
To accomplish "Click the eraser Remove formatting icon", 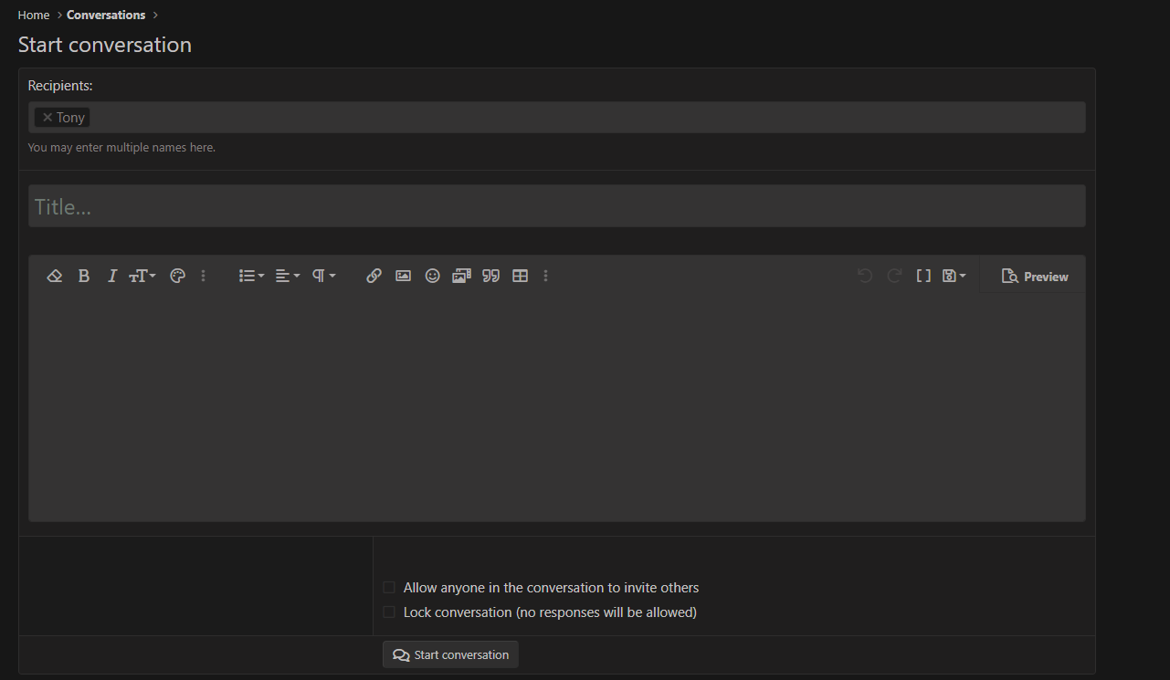I will pyautogui.click(x=54, y=276).
